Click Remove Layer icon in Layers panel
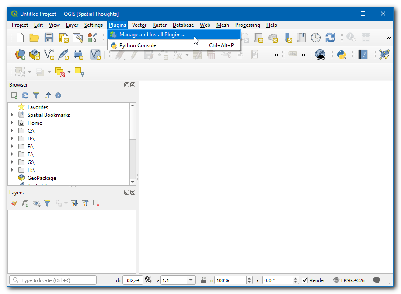Screen dimensions: 401x294 coord(96,203)
